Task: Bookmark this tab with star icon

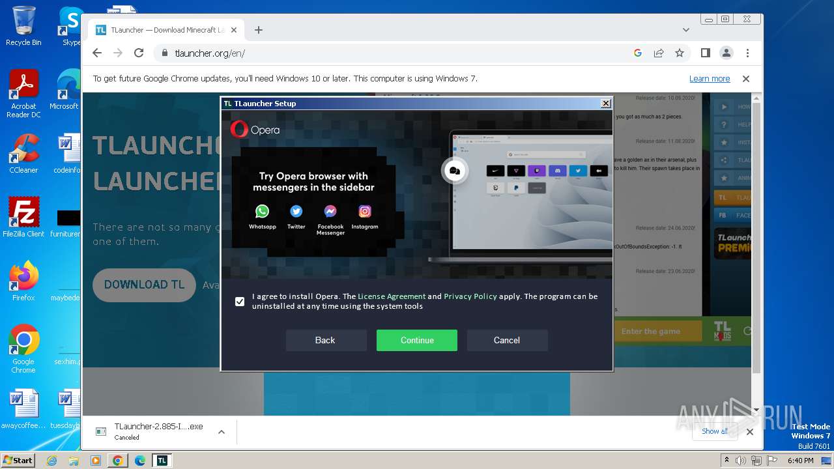Action: (x=680, y=53)
